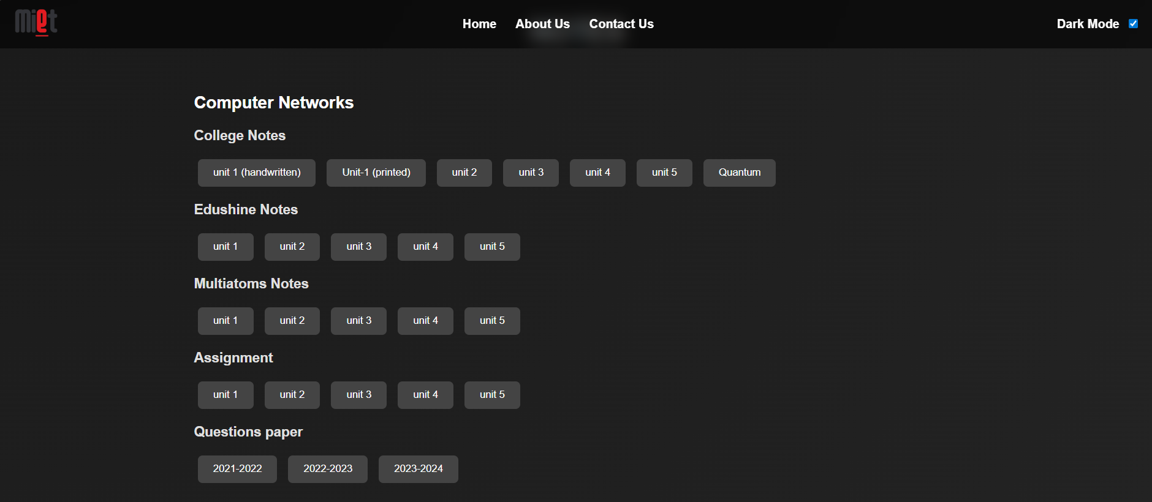1152x502 pixels.
Task: Open Multiatoms Notes unit 4
Action: 425,321
